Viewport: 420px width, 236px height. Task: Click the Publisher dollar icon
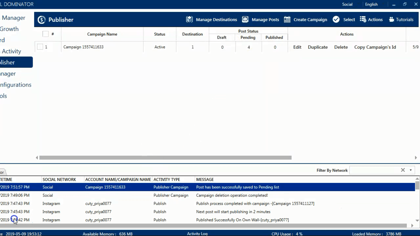[42, 20]
